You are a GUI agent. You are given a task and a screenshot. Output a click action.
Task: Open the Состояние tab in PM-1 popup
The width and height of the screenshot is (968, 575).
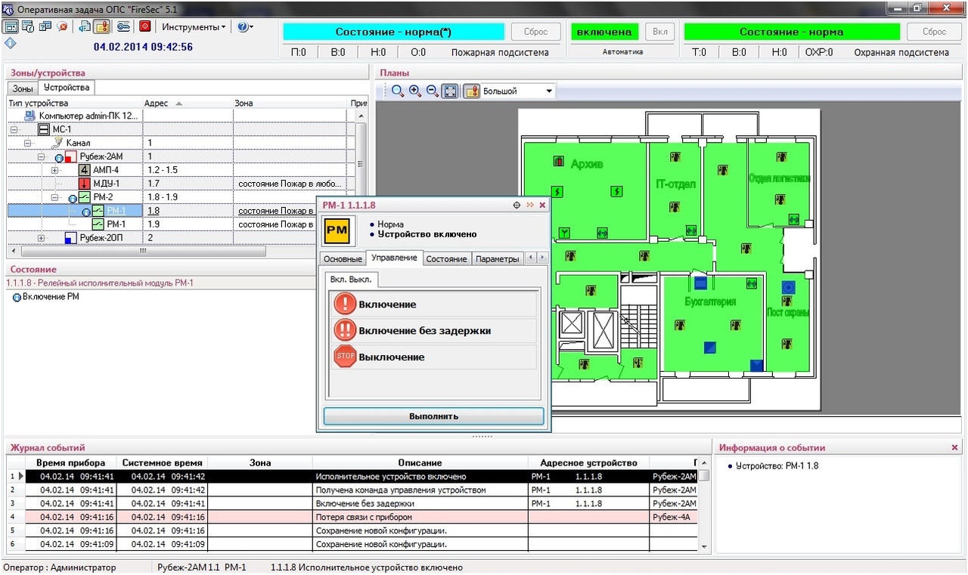[x=446, y=258]
